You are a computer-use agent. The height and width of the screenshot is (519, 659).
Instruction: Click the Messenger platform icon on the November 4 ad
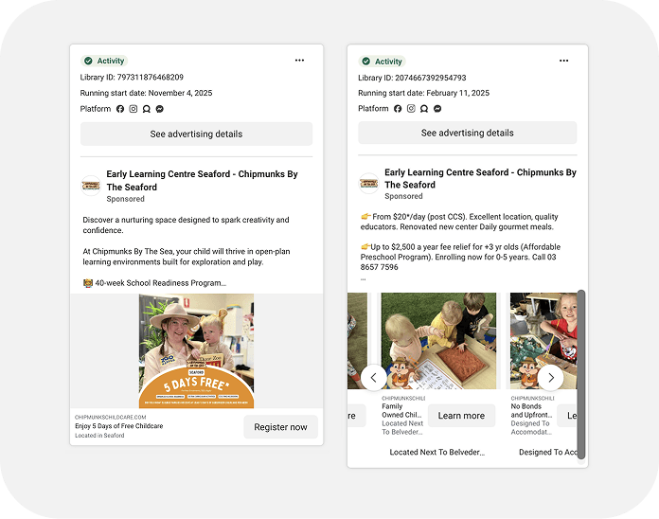[x=160, y=109]
